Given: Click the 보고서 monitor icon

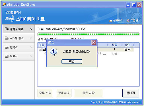Looking at the screenshot, I should (7, 56).
